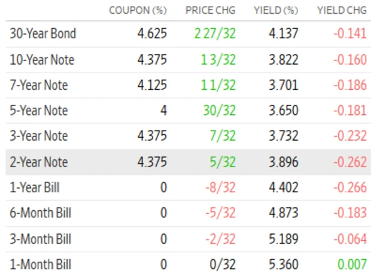This screenshot has width=383, height=276.
Task: Select the 3-Month Bill entry
Action: (40, 239)
